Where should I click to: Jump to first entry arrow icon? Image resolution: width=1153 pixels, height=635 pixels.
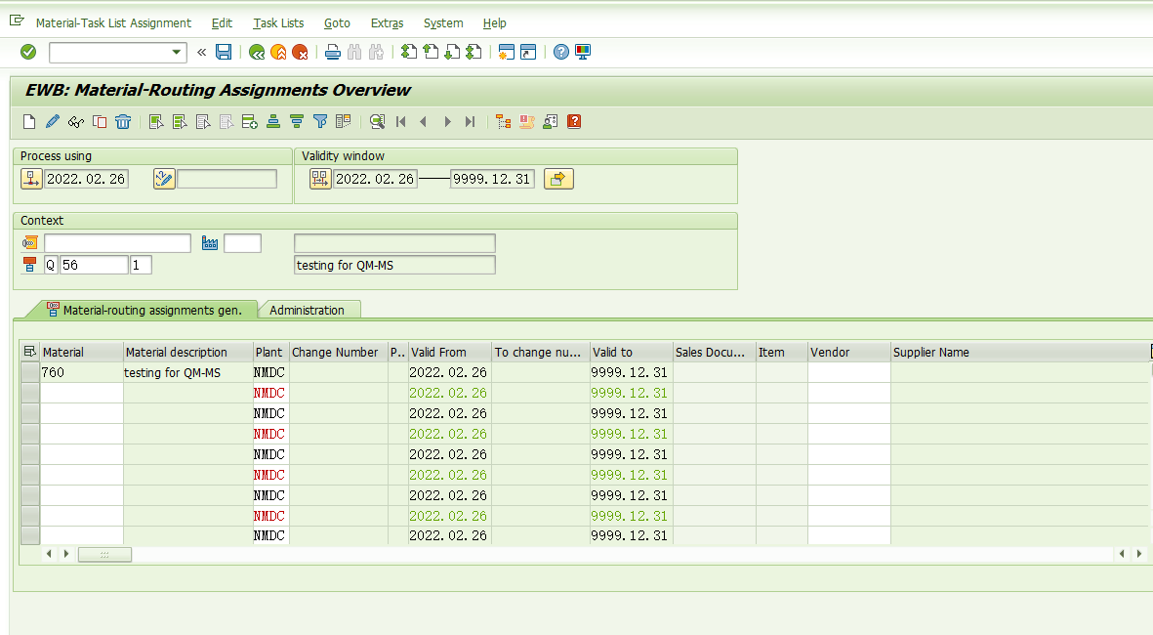[x=400, y=121]
